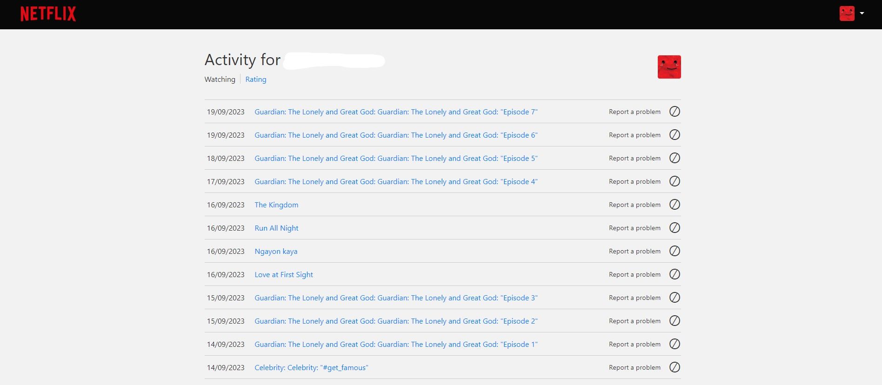
Task: Hide Run All Night from viewing history
Action: (x=675, y=228)
